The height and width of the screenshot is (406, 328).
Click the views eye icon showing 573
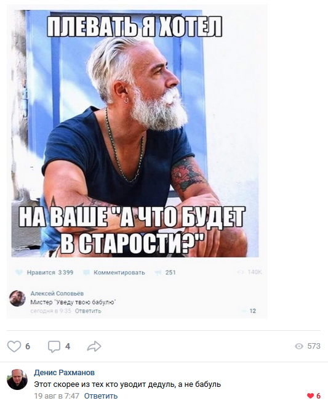click(x=299, y=346)
